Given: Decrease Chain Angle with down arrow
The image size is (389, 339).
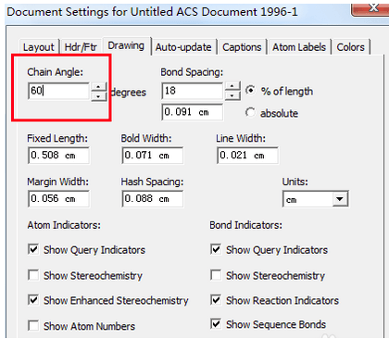Looking at the screenshot, I should [98, 96].
